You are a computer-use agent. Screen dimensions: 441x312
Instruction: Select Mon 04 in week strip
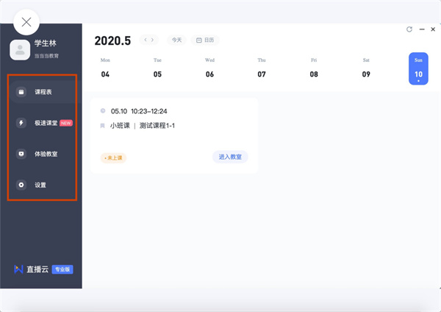(x=105, y=68)
